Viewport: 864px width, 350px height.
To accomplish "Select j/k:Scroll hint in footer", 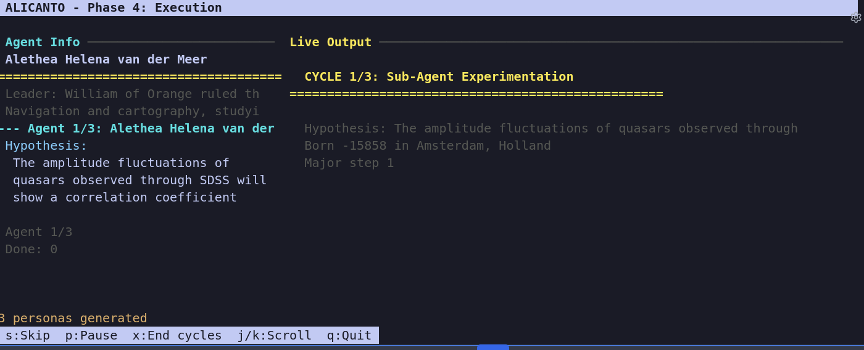I will (275, 335).
